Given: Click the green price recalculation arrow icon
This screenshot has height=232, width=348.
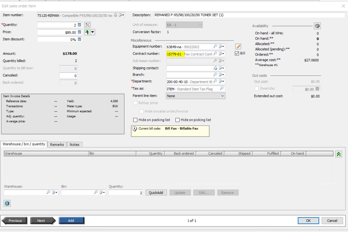Looking at the screenshot, I should [87, 32].
